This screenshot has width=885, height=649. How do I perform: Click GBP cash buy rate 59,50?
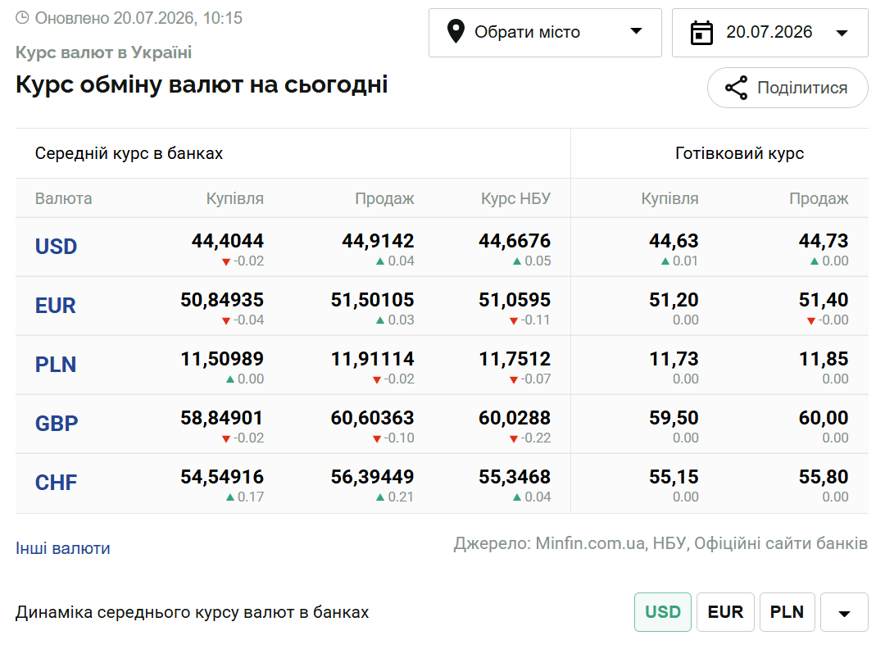[x=674, y=418]
